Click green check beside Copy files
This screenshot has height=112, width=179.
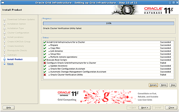(45, 48)
